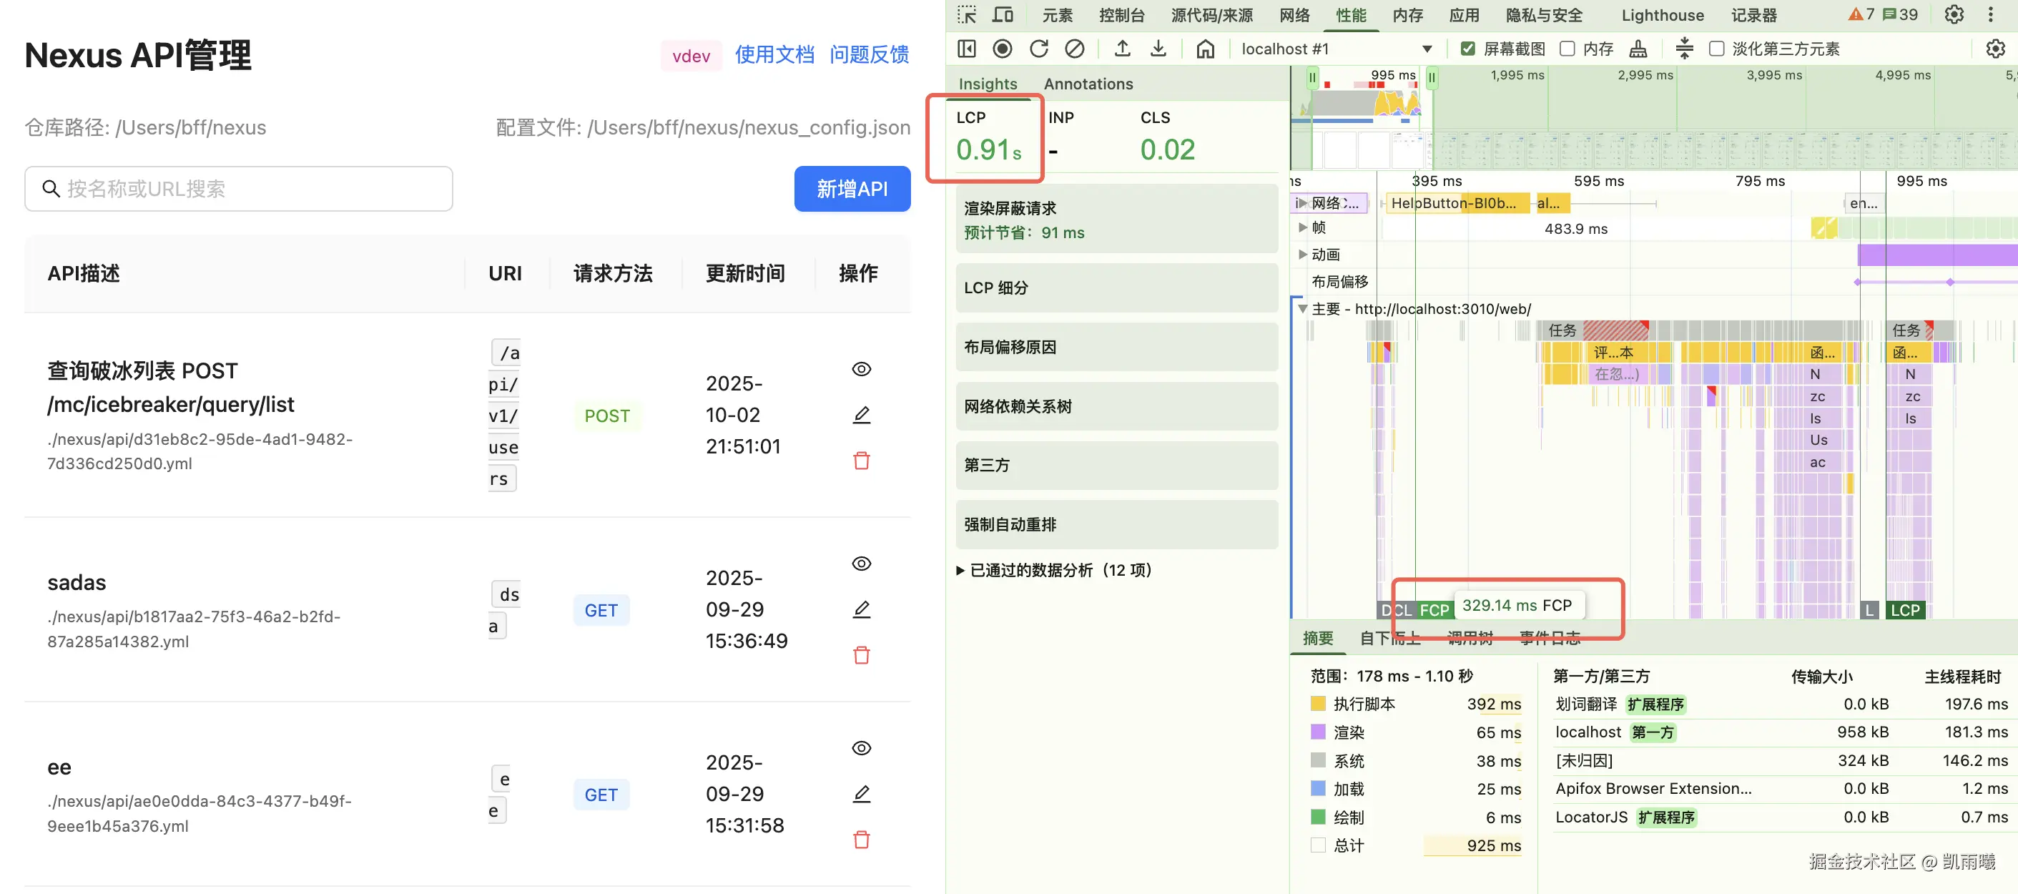The height and width of the screenshot is (894, 2018).
Task: Collapse the 主要 main thread track
Action: click(x=1302, y=309)
